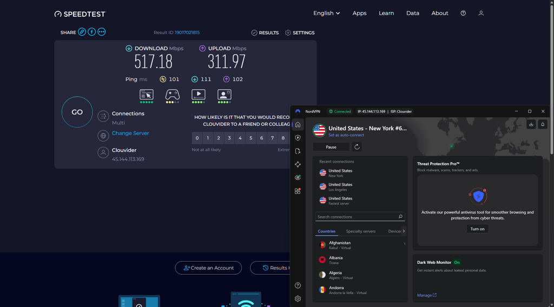The width and height of the screenshot is (554, 307).
Task: Select Albania Tirana country
Action: click(x=360, y=260)
